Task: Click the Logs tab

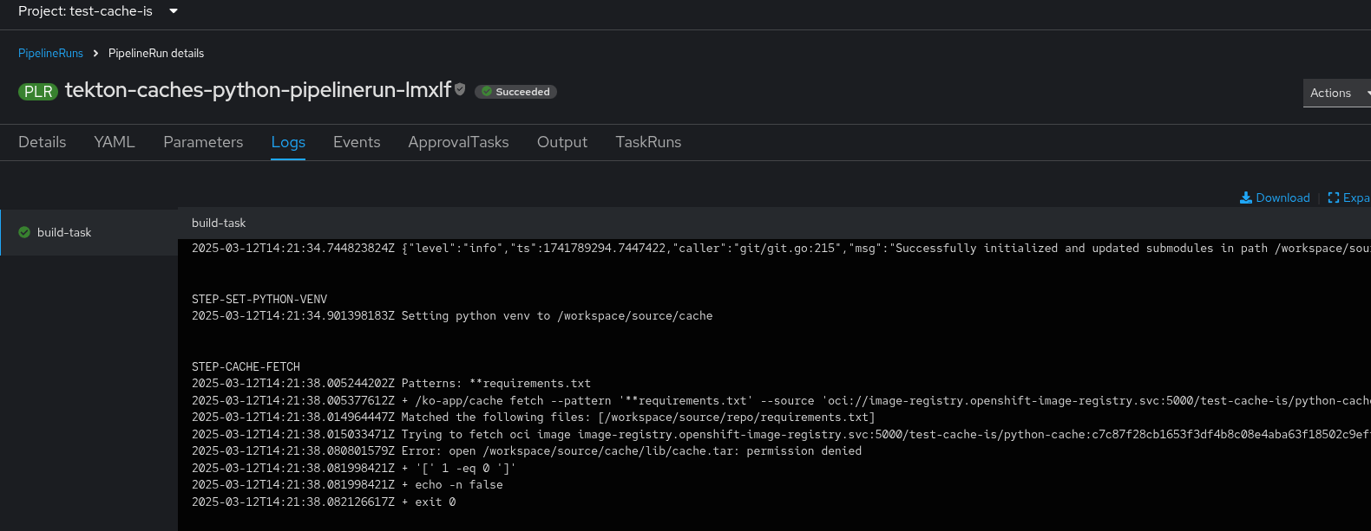Action: pyautogui.click(x=288, y=142)
